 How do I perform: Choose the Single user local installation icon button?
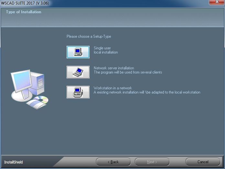[x=78, y=52]
